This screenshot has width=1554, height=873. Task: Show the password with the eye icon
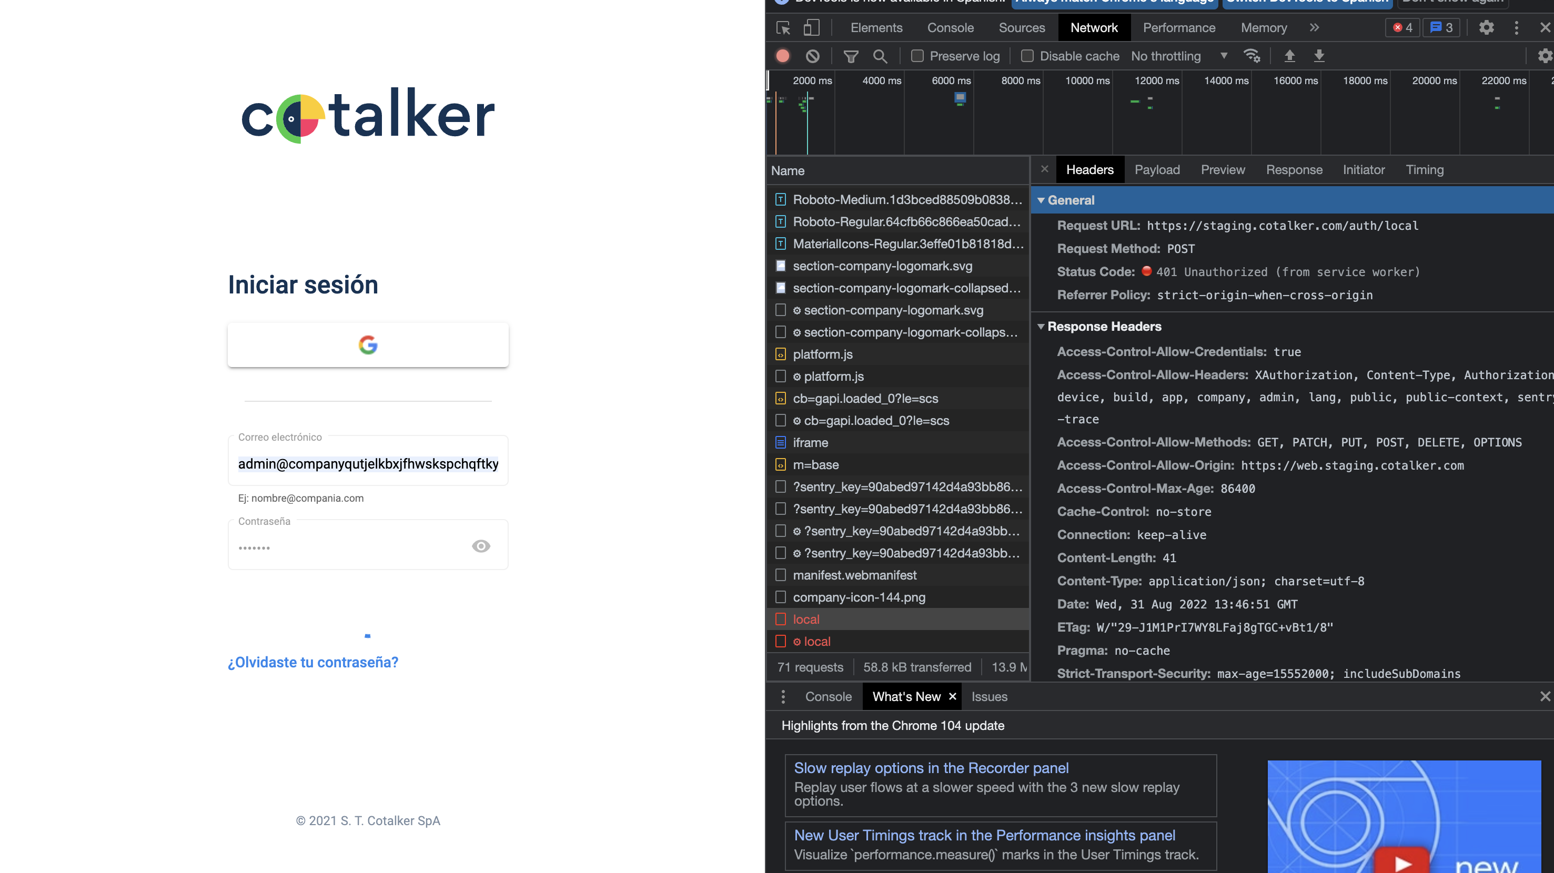(x=481, y=546)
